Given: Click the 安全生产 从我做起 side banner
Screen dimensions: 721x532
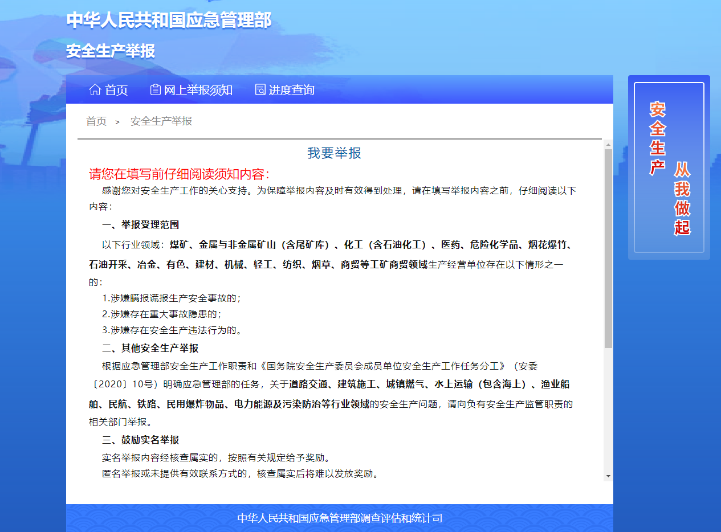Looking at the screenshot, I should point(669,167).
